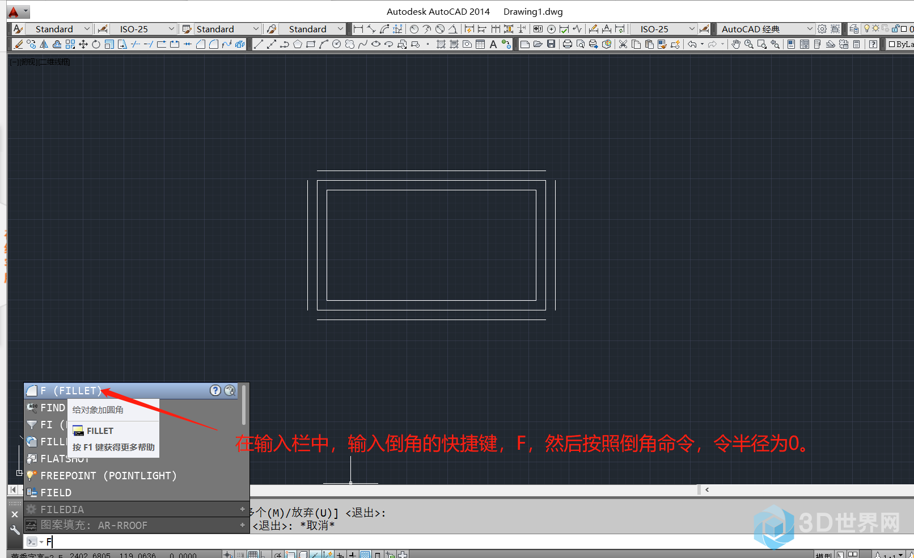
Task: Select the Arc drawing tool
Action: 323,44
